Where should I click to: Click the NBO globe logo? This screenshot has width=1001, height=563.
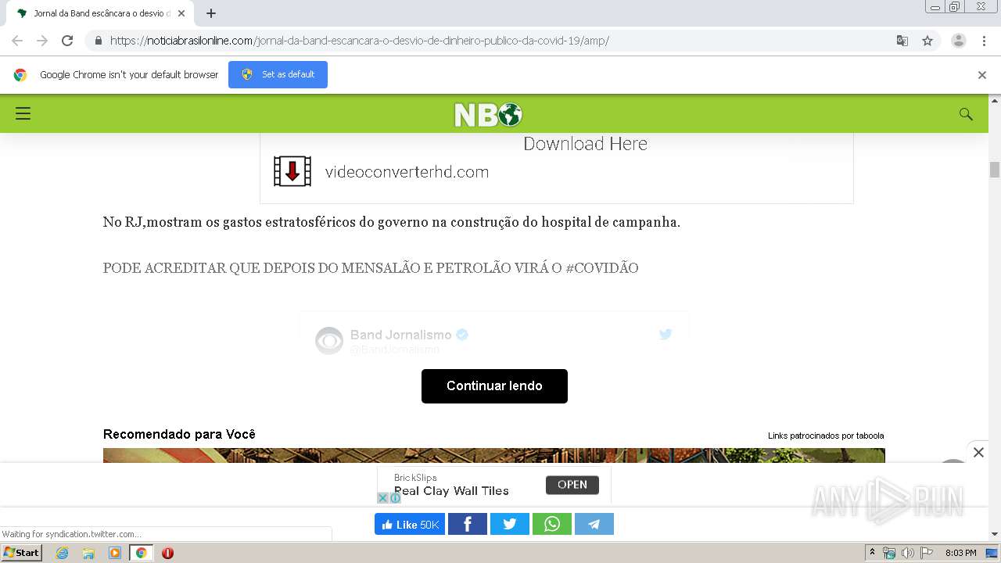(x=488, y=114)
